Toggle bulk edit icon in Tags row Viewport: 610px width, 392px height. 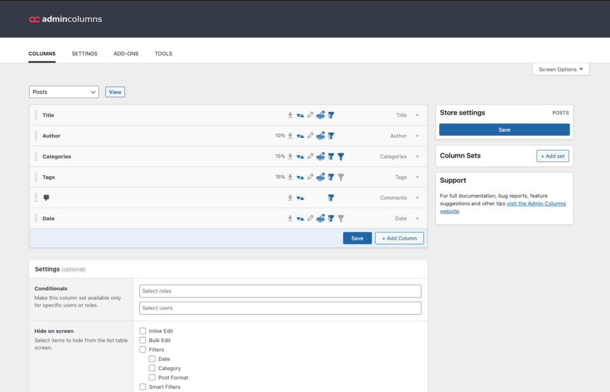[x=320, y=177]
